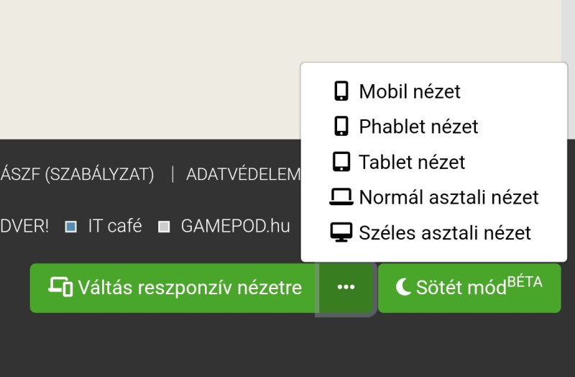The image size is (575, 377).
Task: Open the ÁSZF (SZABÁLYZAT) link
Action: 77,174
